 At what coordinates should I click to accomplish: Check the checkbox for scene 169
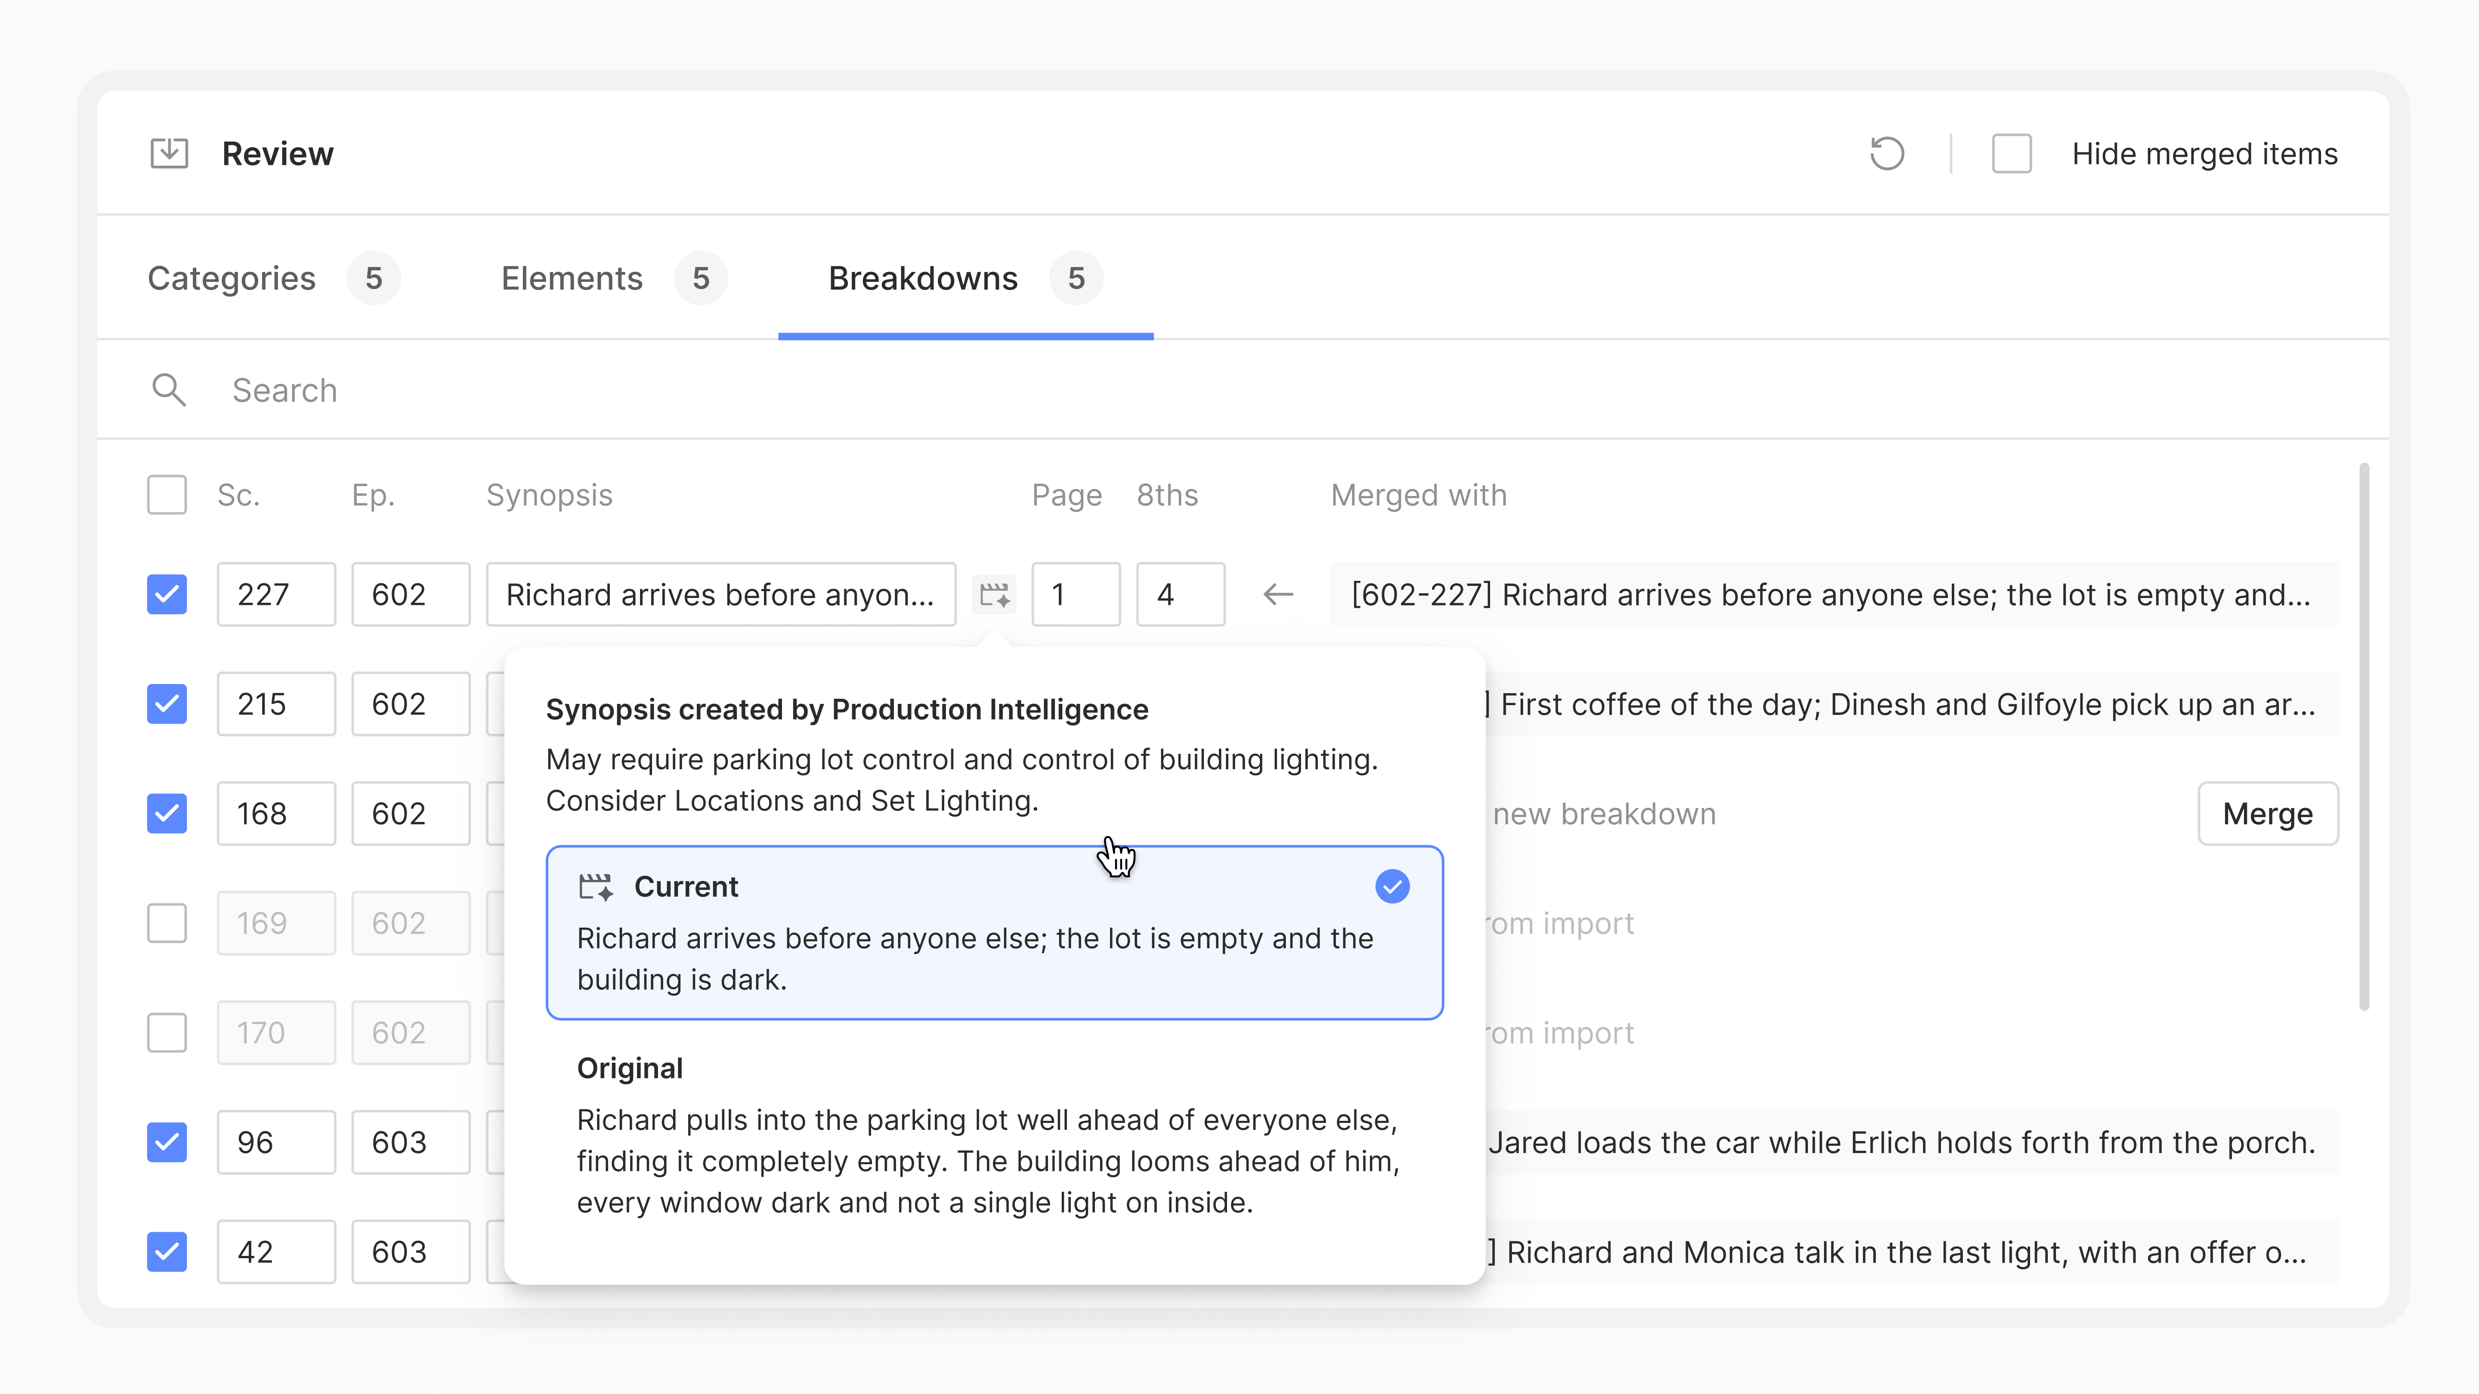(167, 924)
